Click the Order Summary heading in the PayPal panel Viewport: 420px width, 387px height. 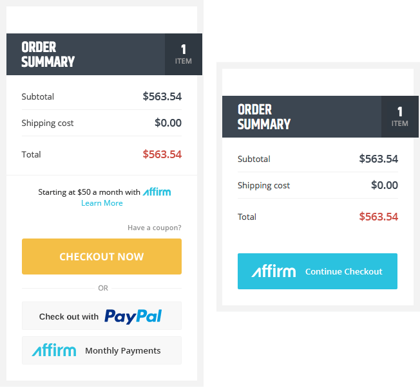(48, 55)
